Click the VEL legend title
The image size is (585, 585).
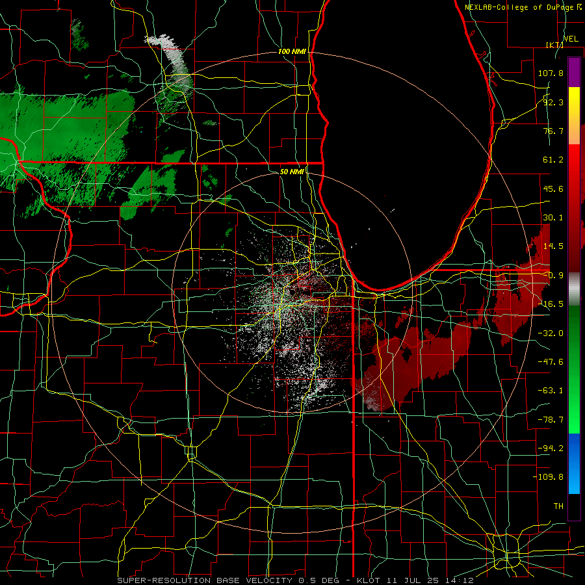tap(571, 39)
